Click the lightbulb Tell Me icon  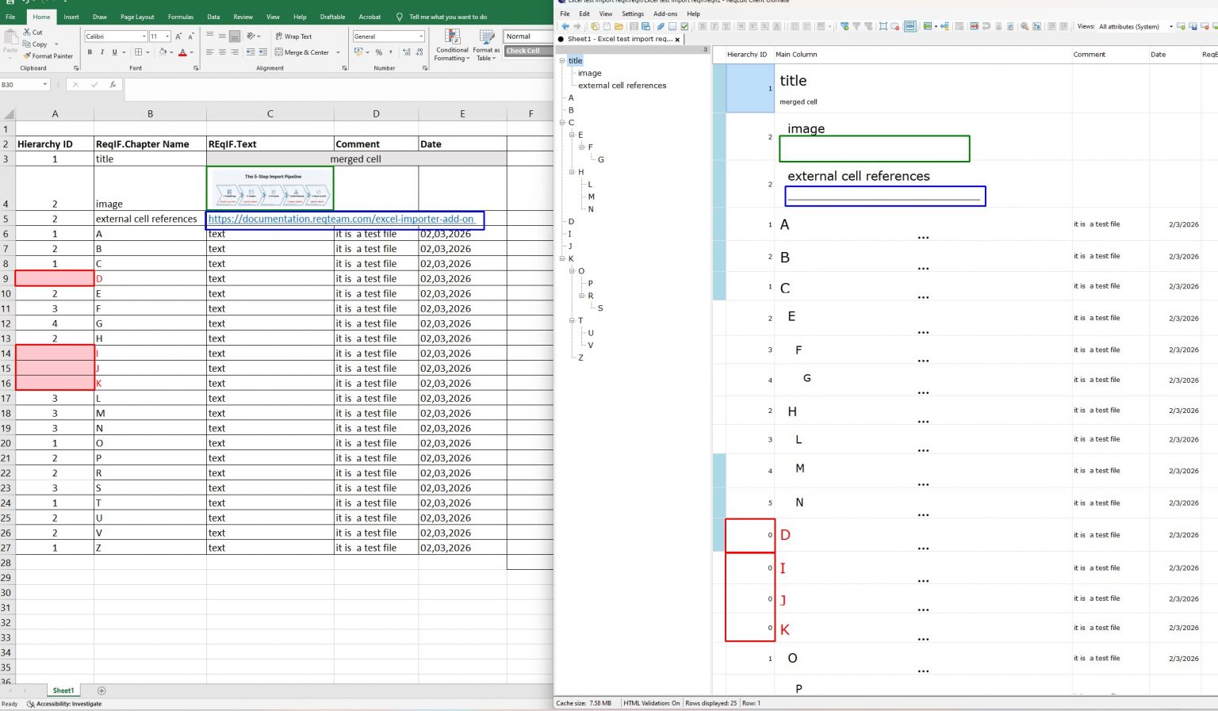[x=399, y=17]
